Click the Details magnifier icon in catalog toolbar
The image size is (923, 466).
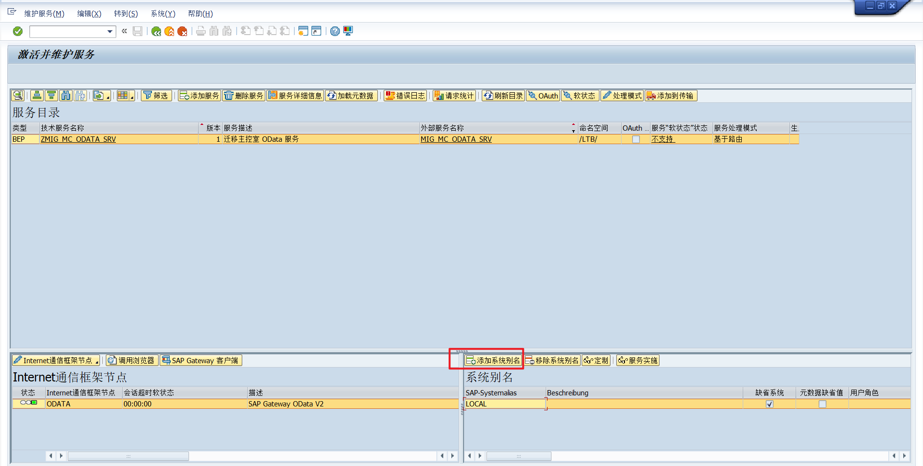18,96
